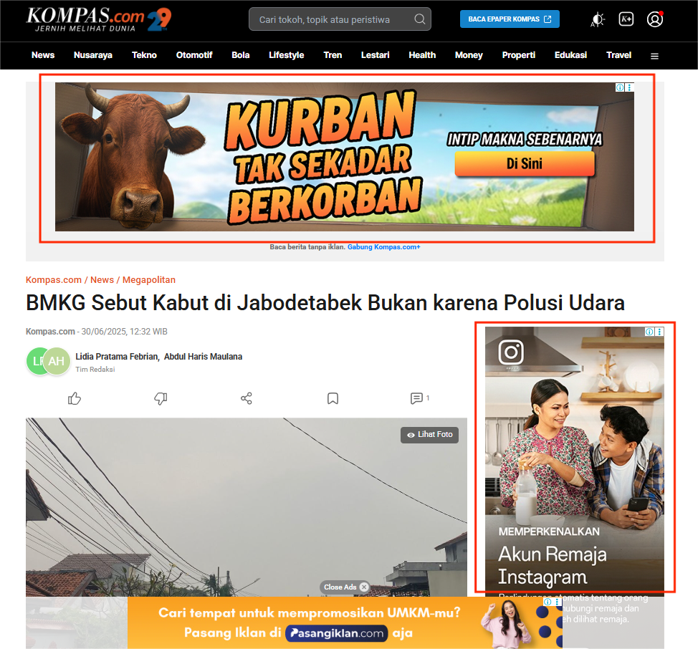This screenshot has width=698, height=649.
Task: Go to the Travel section
Action: pyautogui.click(x=618, y=55)
